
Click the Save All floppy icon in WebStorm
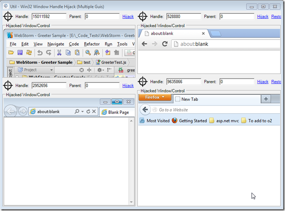point(20,53)
